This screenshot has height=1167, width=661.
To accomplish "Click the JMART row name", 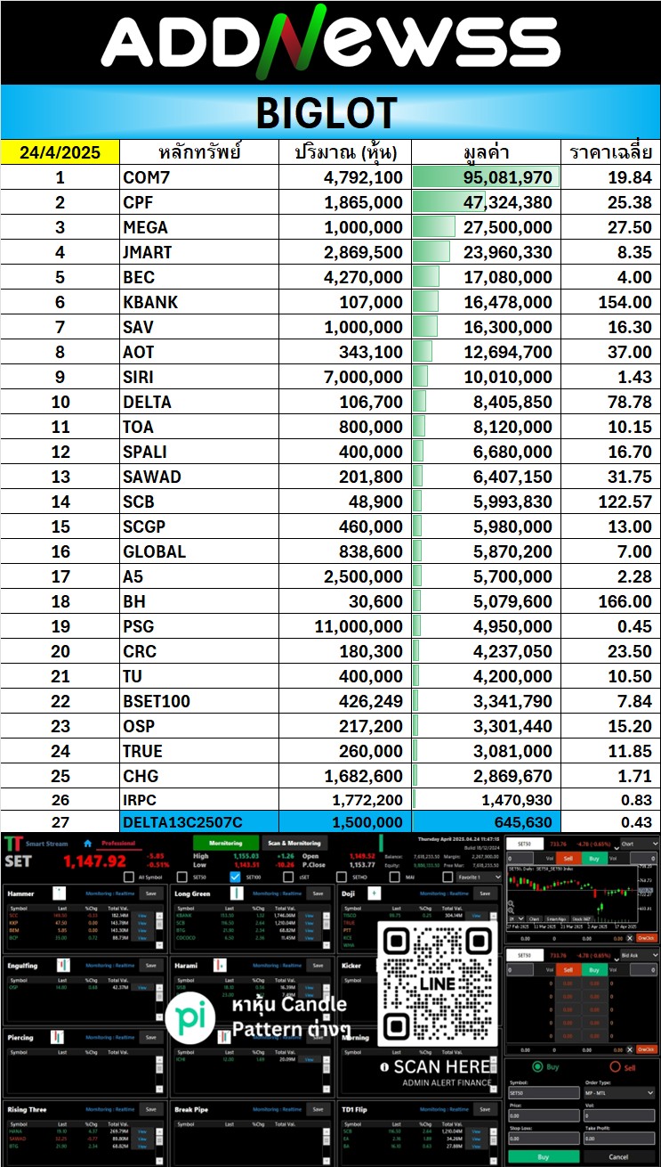I will pos(148,252).
